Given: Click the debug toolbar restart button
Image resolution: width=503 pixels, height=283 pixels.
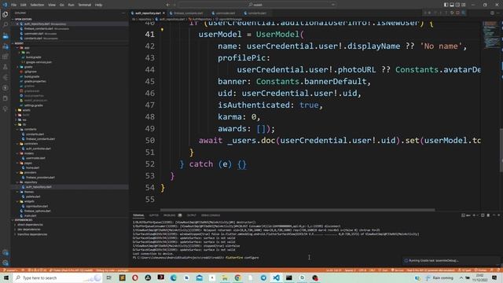Looking at the screenshot, I should [452, 13].
